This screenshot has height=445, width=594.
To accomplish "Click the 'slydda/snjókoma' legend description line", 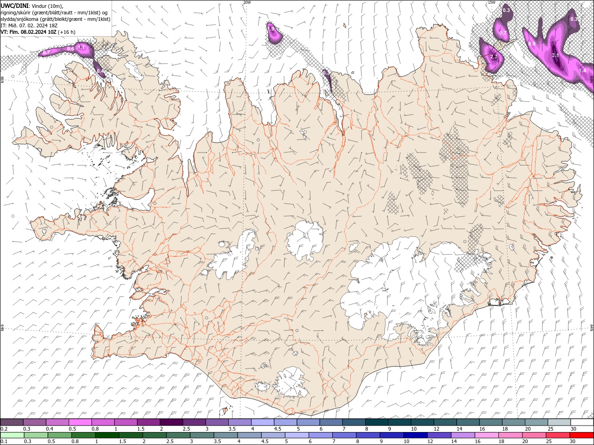I will pyautogui.click(x=55, y=19).
